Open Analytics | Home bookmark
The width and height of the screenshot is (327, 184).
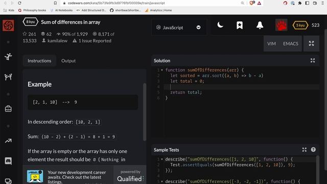(x=158, y=10)
